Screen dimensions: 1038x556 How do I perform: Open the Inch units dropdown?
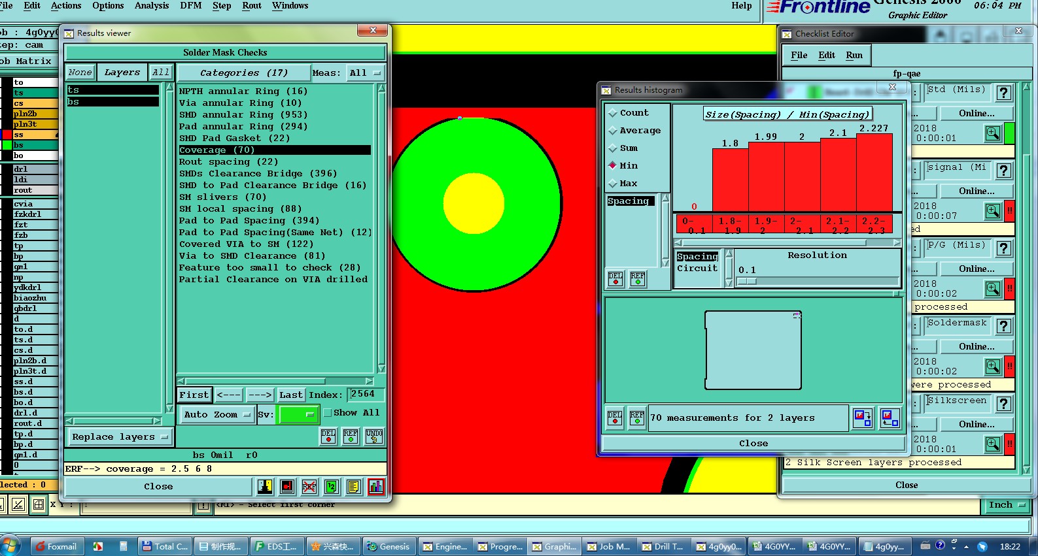tap(1006, 505)
